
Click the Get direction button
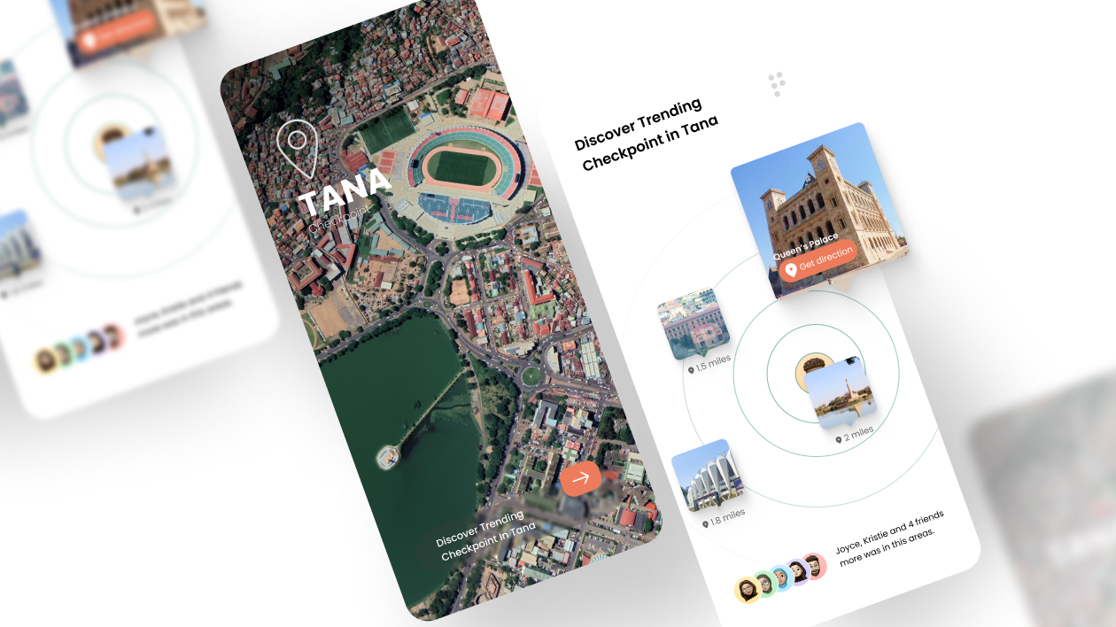pyautogui.click(x=819, y=260)
